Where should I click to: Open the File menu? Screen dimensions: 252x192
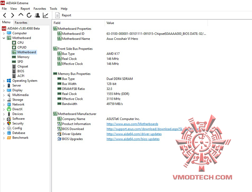click(x=4, y=9)
